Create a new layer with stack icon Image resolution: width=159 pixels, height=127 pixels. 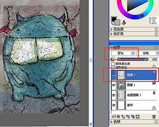coord(123,117)
